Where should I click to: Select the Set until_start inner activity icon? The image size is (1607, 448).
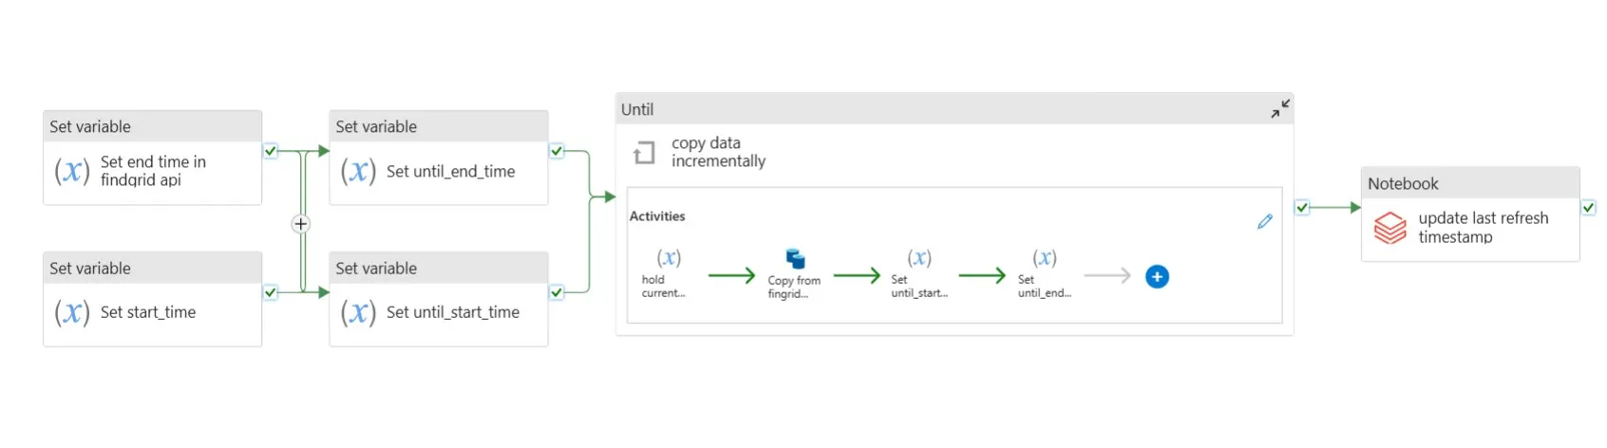pyautogui.click(x=919, y=258)
